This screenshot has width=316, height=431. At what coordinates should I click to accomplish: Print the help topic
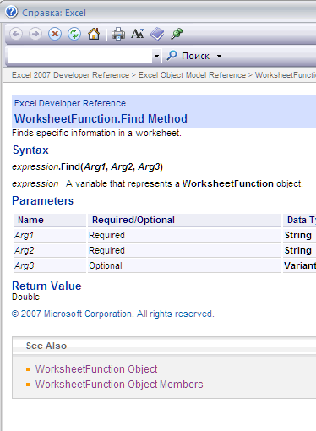(x=118, y=34)
